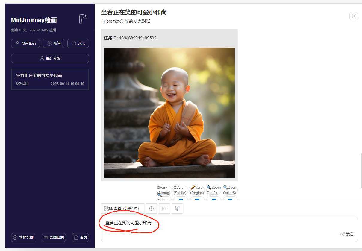The height and width of the screenshot is (251, 362).
Task: Enable the Vary (Subtle) checkbox
Action: (x=180, y=190)
